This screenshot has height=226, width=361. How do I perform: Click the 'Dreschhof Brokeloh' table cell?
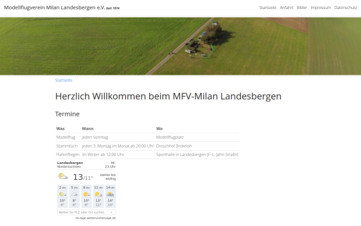(x=174, y=146)
